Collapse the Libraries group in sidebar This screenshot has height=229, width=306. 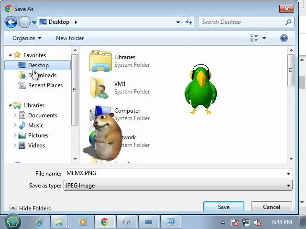(x=10, y=105)
